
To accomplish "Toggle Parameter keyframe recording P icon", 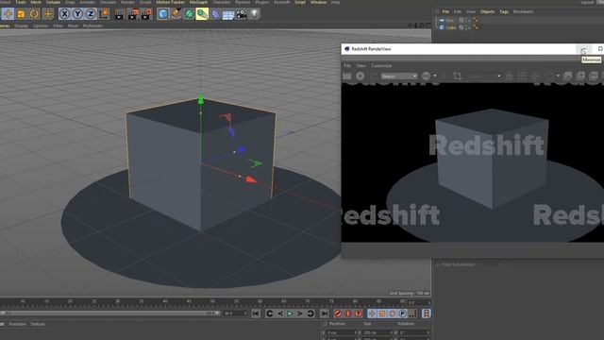I will point(402,314).
